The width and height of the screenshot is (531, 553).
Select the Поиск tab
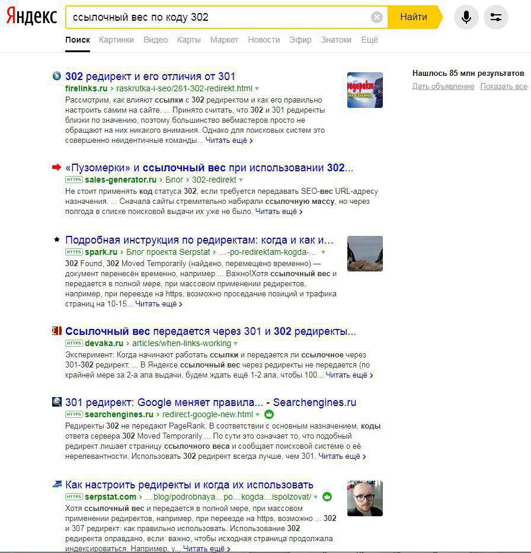[78, 40]
